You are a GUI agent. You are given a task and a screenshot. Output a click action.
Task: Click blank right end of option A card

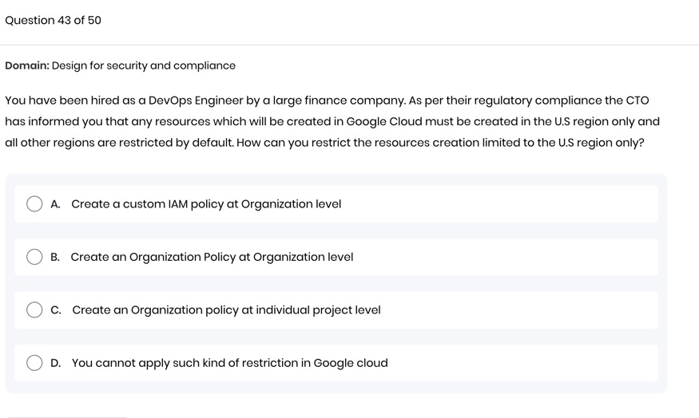[559, 204]
